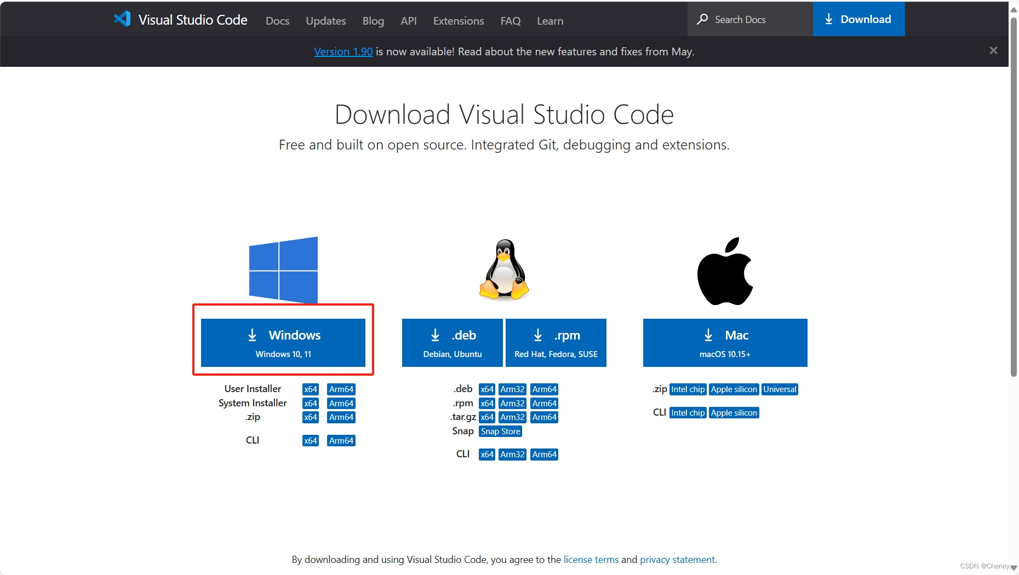The height and width of the screenshot is (575, 1019).
Task: Select Windows CLI Arm64 download
Action: tap(341, 441)
